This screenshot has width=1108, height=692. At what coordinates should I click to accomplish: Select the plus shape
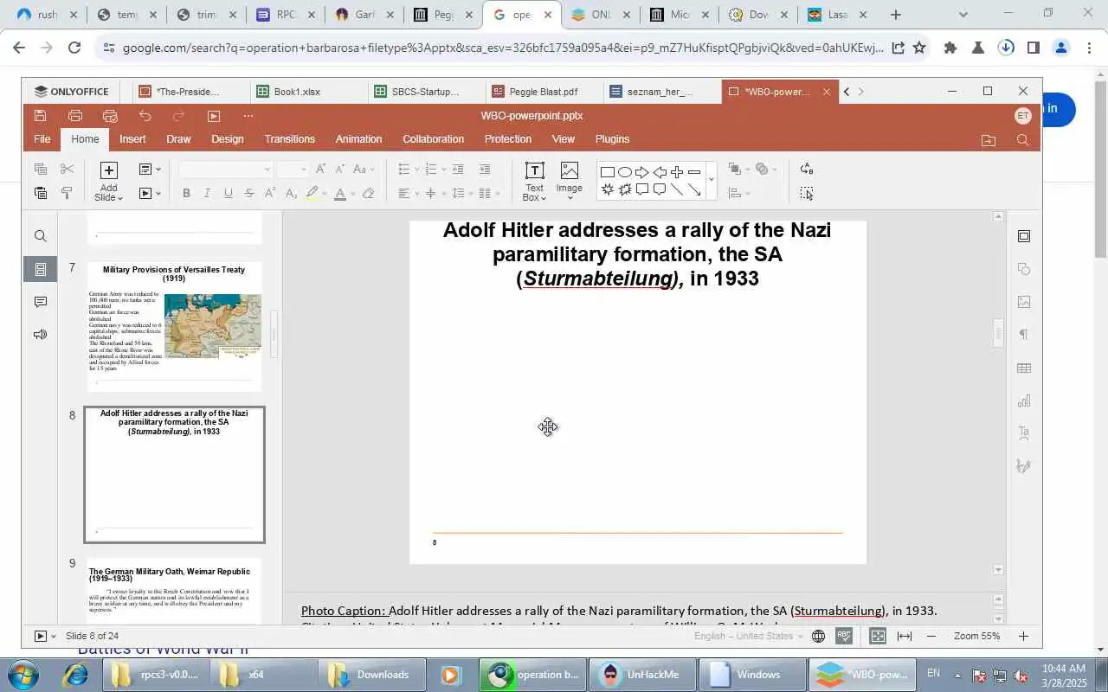pos(677,172)
